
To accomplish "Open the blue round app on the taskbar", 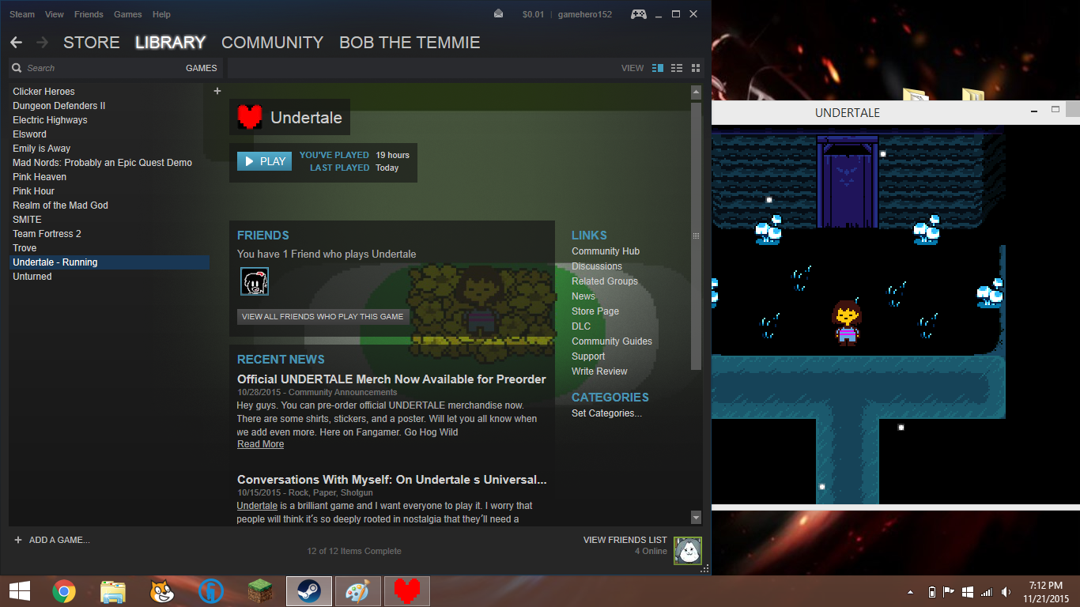I will tap(211, 590).
